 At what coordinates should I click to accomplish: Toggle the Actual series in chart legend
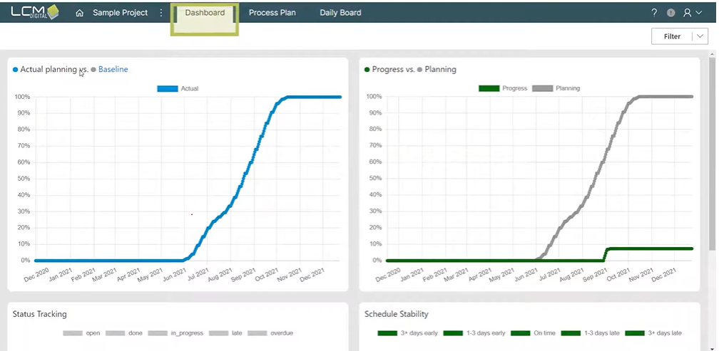pos(177,88)
